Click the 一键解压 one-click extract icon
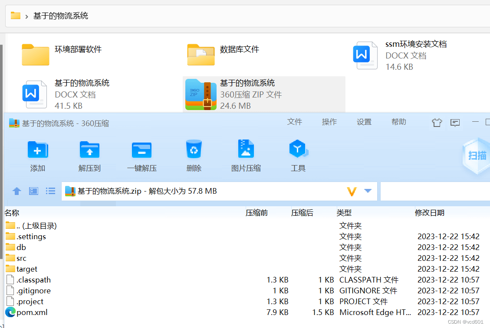Image resolution: width=490 pixels, height=328 pixels. 141,150
